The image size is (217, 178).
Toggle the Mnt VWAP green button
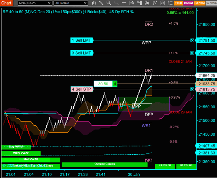[31, 160]
